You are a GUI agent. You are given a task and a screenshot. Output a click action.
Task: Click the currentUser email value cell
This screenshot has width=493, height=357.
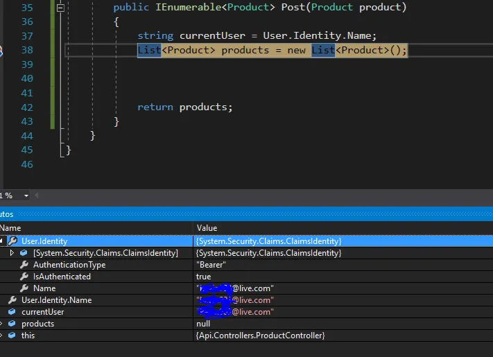[235, 312]
